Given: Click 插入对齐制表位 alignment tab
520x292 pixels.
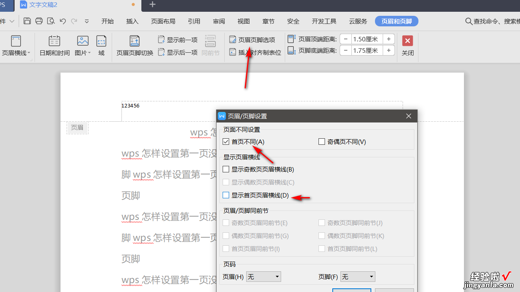Looking at the screenshot, I should [x=255, y=52].
